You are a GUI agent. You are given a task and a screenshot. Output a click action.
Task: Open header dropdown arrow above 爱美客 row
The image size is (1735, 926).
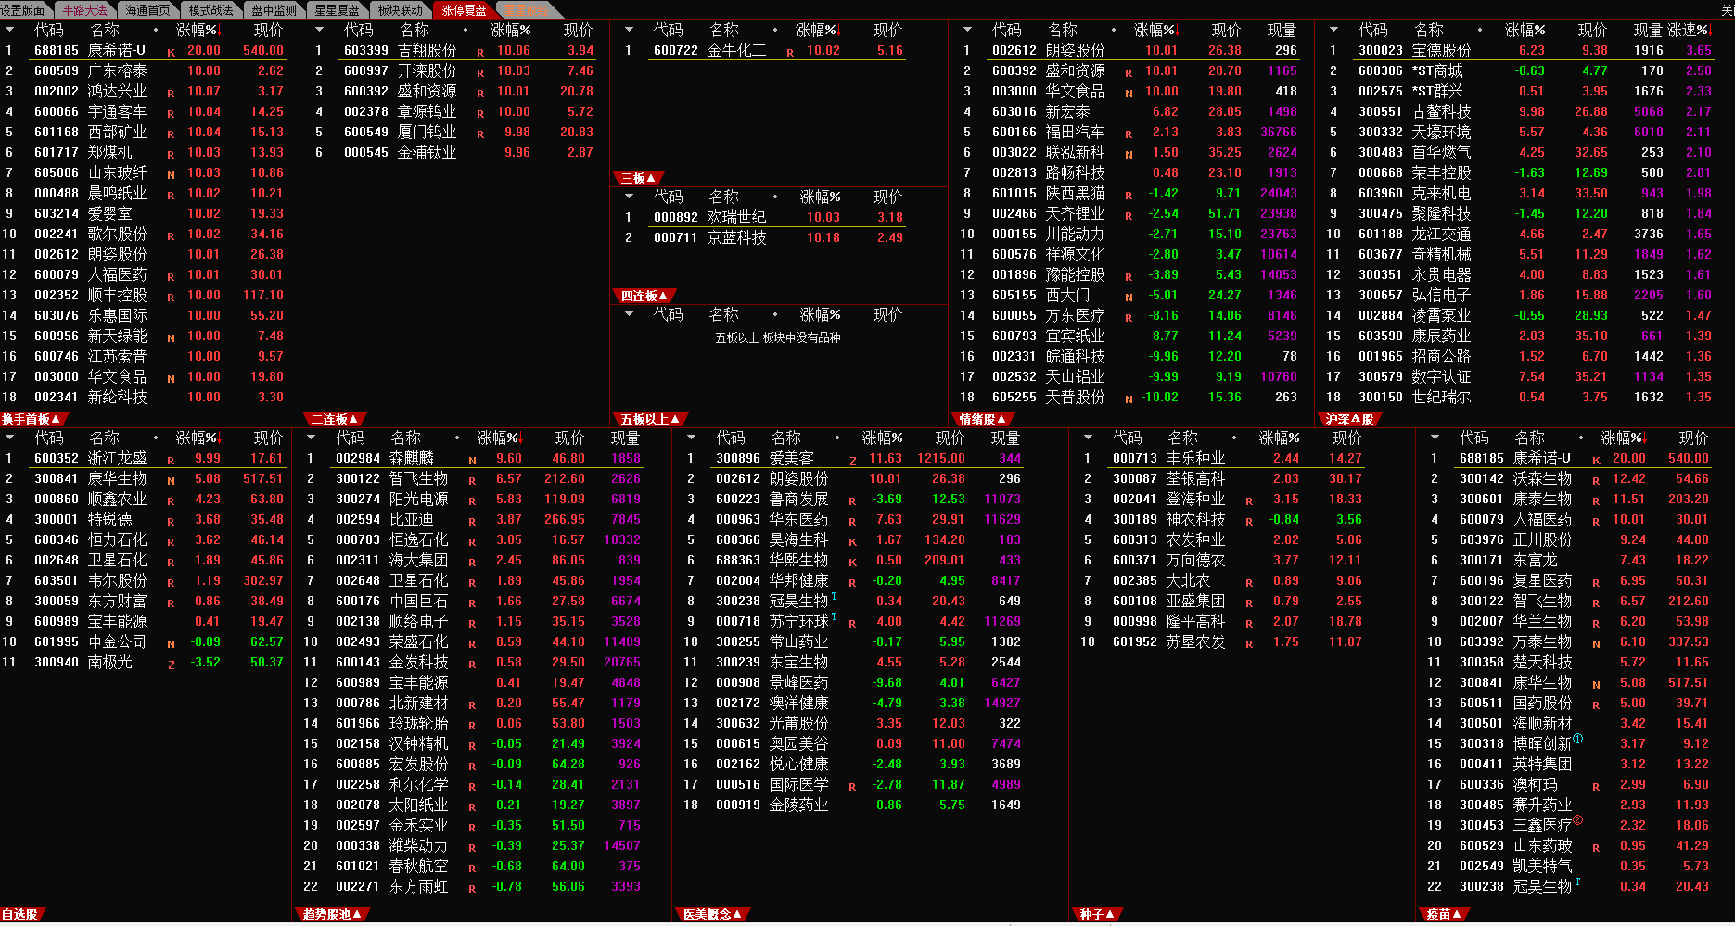[691, 438]
